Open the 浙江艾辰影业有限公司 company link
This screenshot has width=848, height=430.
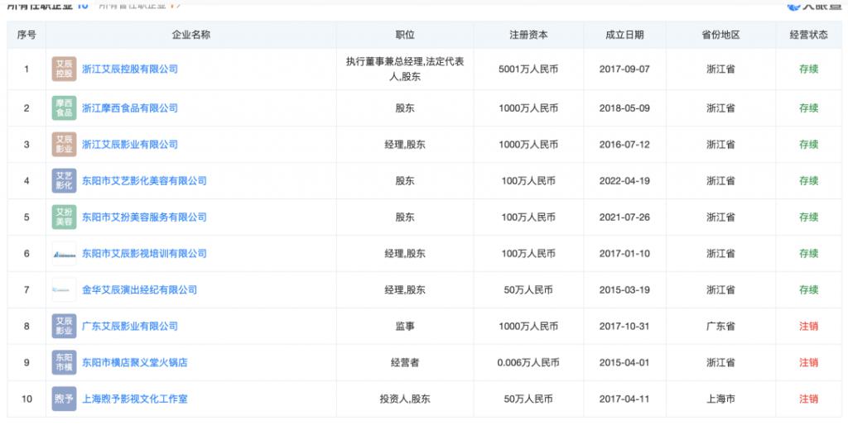tap(129, 145)
